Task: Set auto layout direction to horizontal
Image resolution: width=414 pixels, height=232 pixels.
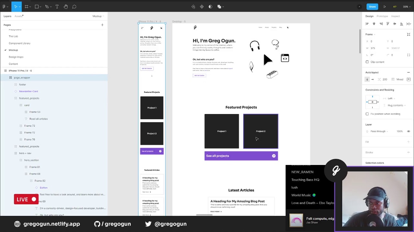Action: point(372,79)
